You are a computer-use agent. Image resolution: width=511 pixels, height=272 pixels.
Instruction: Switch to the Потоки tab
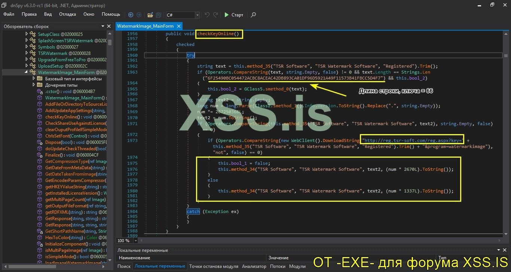pos(278,266)
